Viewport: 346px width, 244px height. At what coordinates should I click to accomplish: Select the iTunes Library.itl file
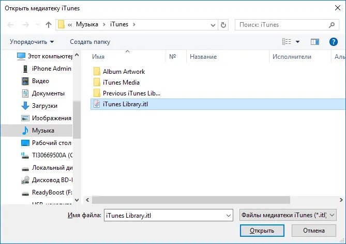coord(218,104)
